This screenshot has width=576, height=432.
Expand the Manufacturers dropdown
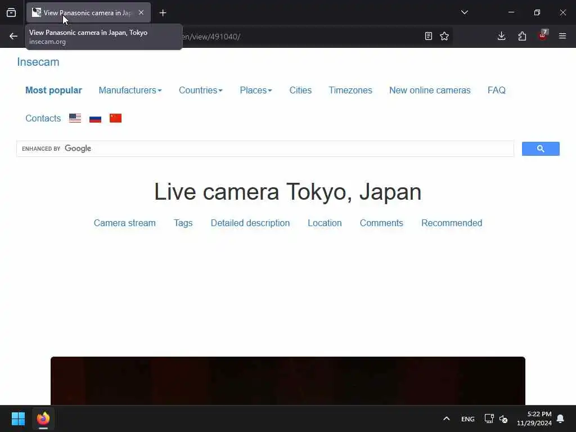tap(130, 91)
